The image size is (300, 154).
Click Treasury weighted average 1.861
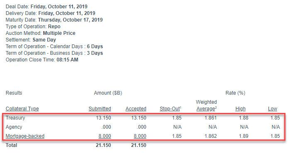click(210, 118)
